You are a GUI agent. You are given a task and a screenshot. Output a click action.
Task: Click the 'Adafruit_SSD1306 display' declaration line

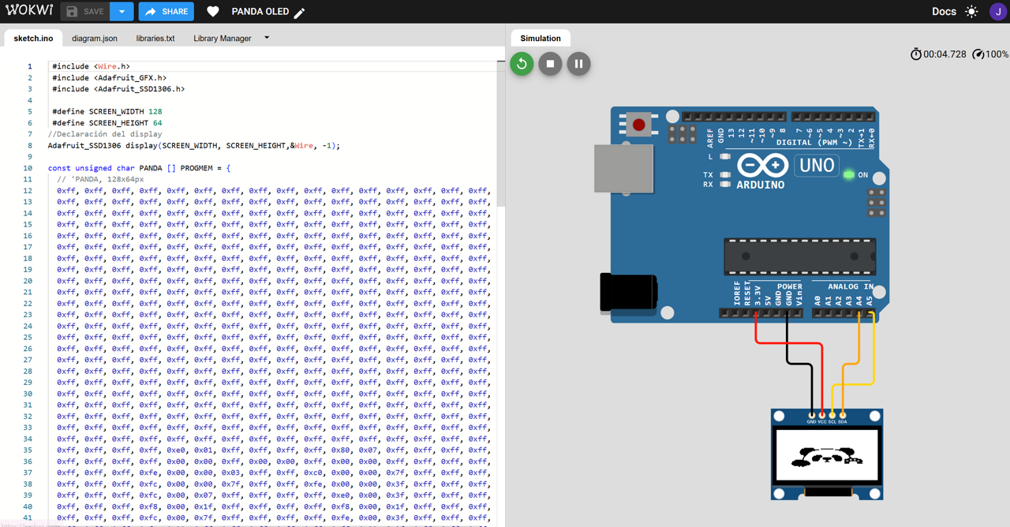(x=194, y=145)
